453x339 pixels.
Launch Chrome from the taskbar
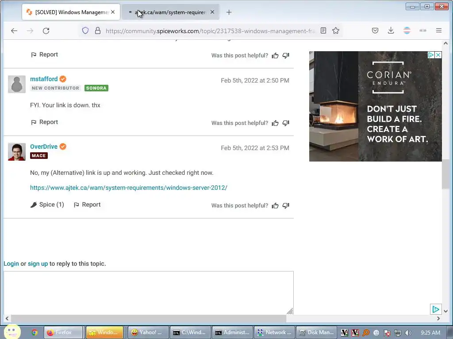pos(35,332)
